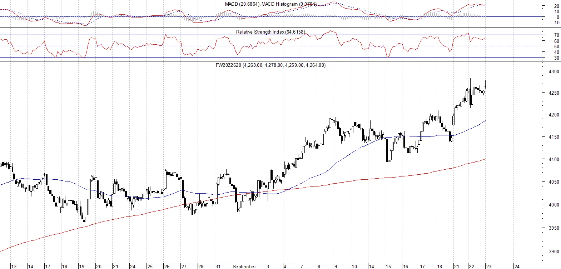Image resolution: width=561 pixels, height=269 pixels.
Task: Select the 60 level on RSI scale
Action: tap(557, 41)
